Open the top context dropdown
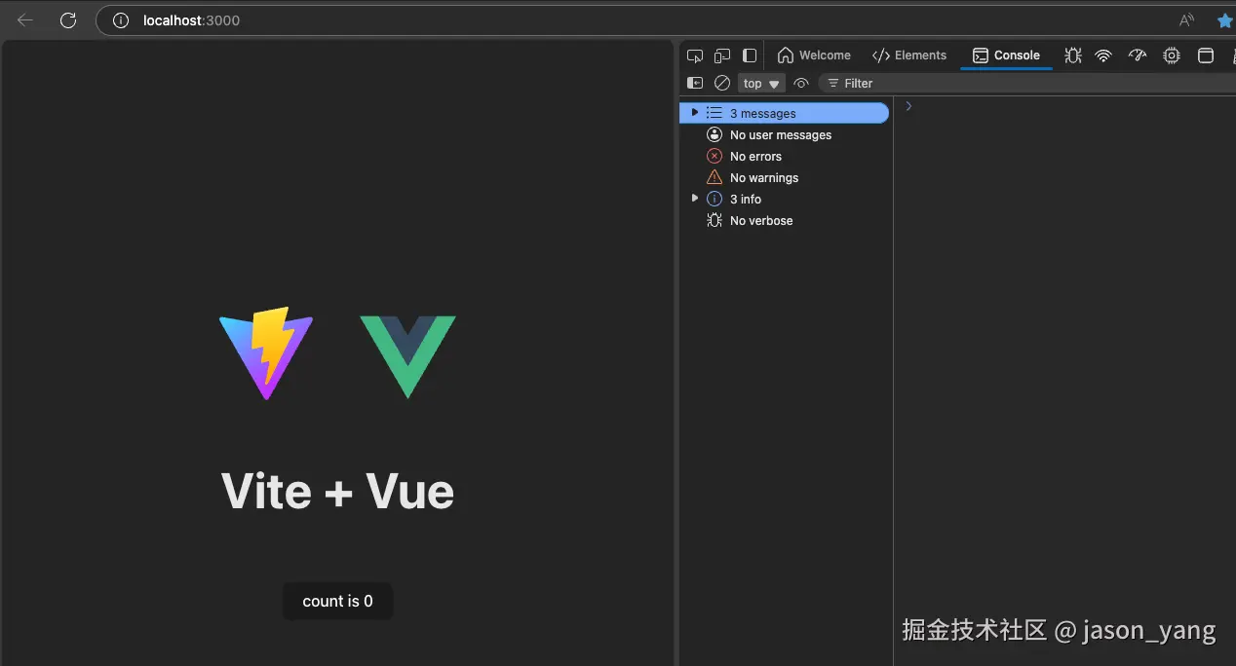1236x666 pixels. [761, 84]
